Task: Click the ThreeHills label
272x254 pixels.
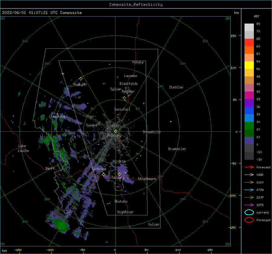Action: pyautogui.click(x=152, y=132)
